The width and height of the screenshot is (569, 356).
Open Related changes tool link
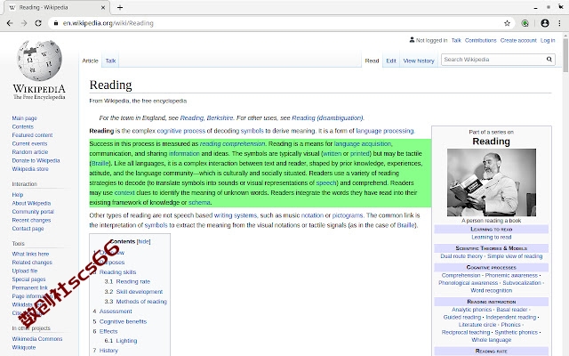(32, 263)
